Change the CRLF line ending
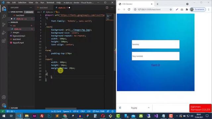Screen dimensions: 212x119 tap(82, 111)
